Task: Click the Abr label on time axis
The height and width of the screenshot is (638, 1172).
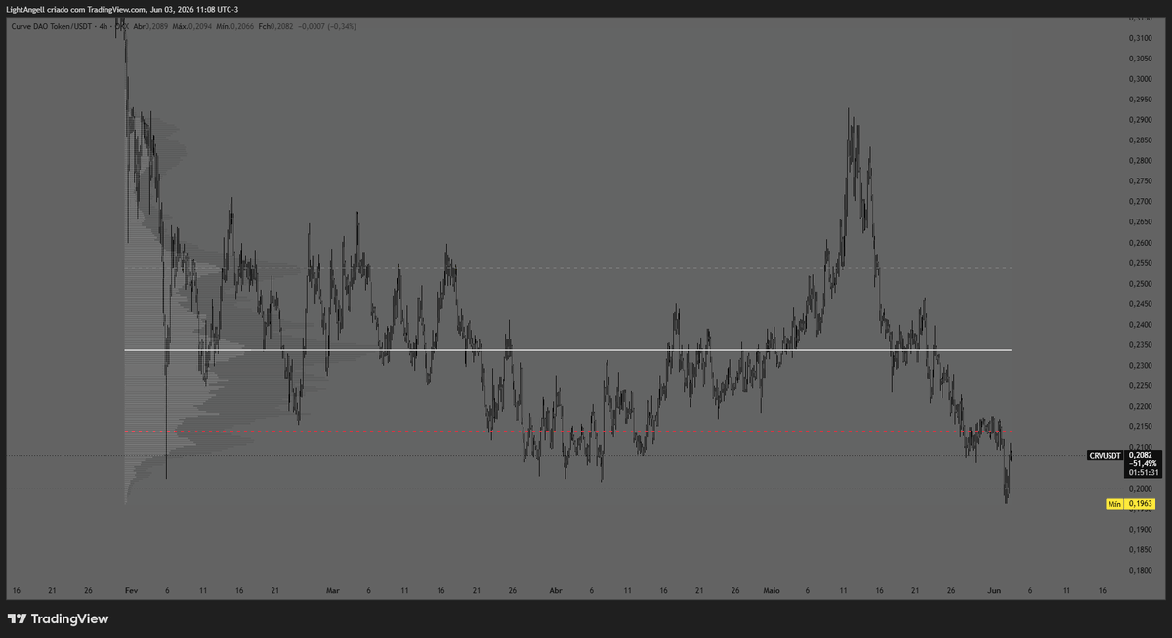Action: [x=556, y=590]
